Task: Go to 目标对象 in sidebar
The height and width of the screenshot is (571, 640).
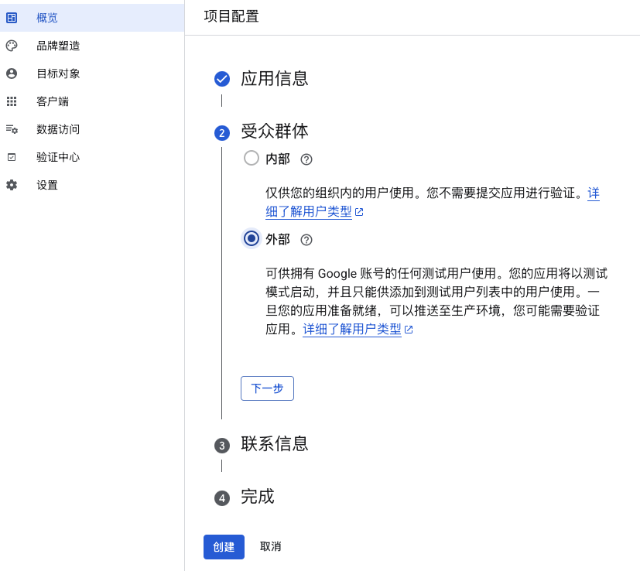Action: 92,74
